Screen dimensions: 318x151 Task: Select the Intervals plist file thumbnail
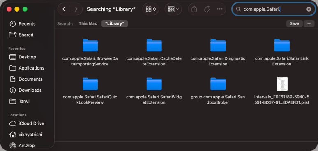pyautogui.click(x=282, y=84)
